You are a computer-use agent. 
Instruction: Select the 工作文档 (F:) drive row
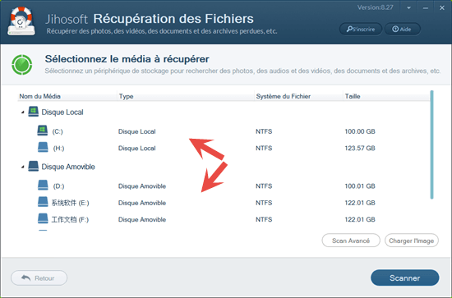click(224, 219)
